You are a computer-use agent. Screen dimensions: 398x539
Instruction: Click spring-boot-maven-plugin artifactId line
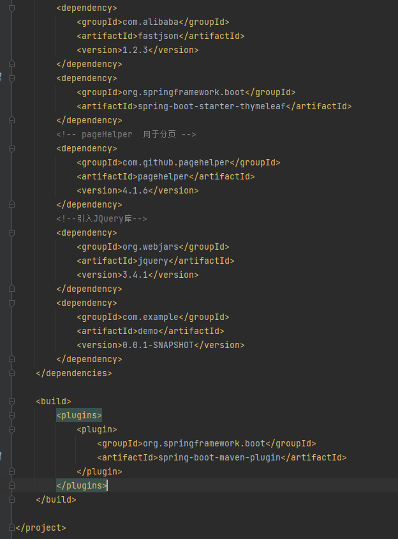tap(222, 458)
